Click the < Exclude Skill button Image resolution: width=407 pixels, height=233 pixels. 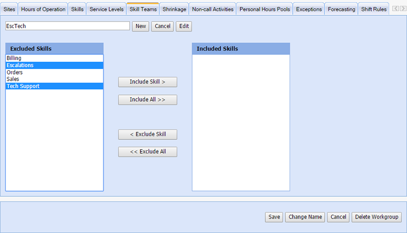147,135
